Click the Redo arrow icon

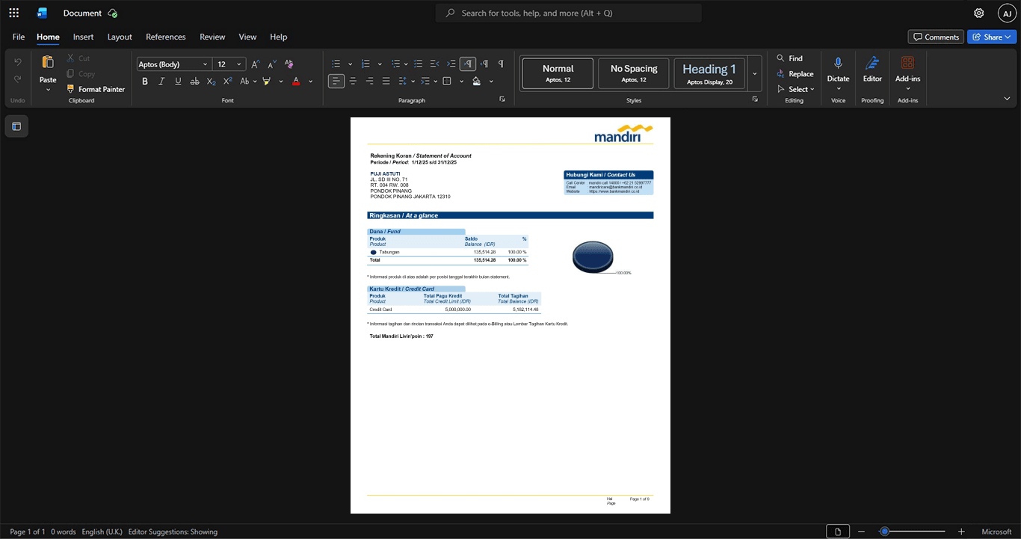click(x=18, y=79)
